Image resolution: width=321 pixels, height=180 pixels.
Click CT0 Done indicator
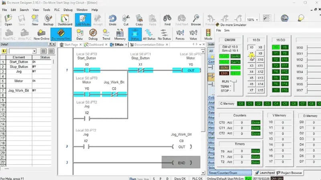click(x=256, y=122)
